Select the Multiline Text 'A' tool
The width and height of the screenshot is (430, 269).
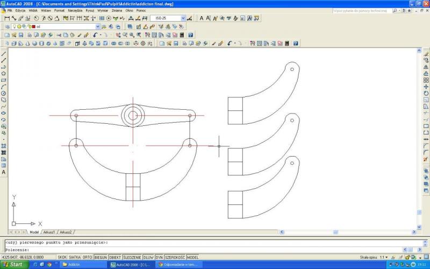(4, 172)
